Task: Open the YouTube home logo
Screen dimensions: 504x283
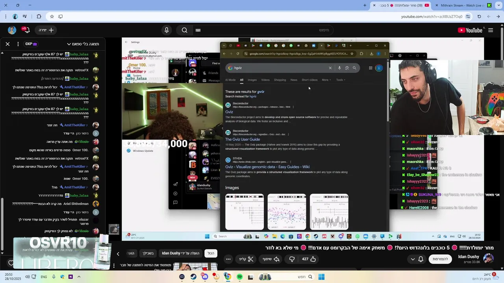Action: (x=470, y=30)
